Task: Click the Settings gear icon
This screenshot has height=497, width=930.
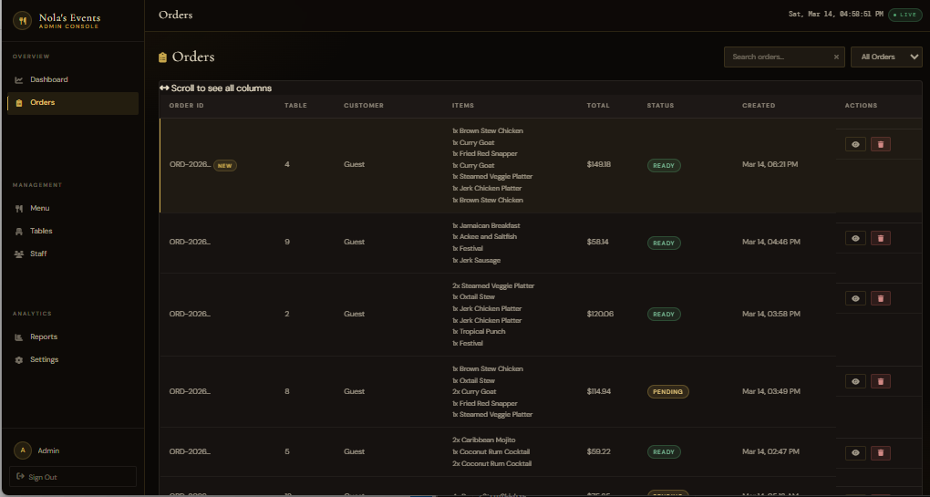Action: pyautogui.click(x=19, y=360)
